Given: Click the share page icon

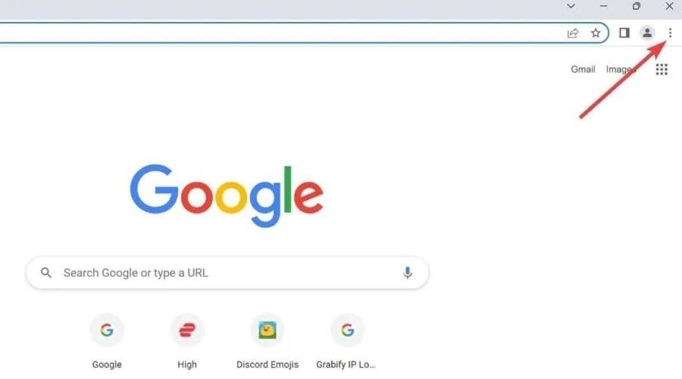Looking at the screenshot, I should coord(573,33).
